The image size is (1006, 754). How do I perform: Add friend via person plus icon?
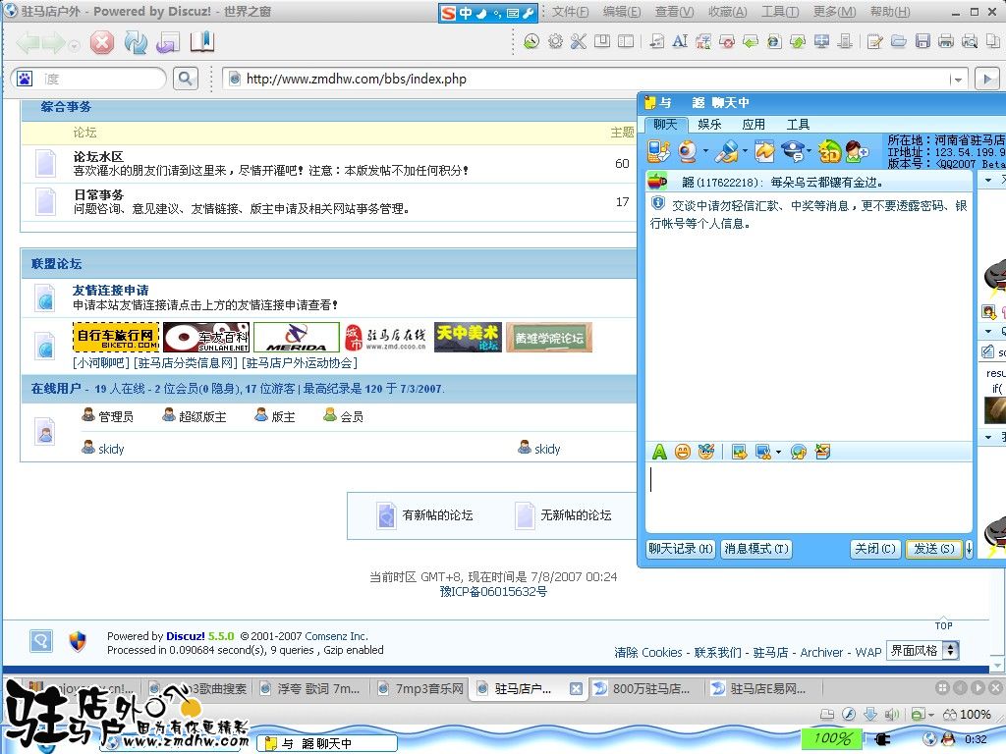[857, 152]
